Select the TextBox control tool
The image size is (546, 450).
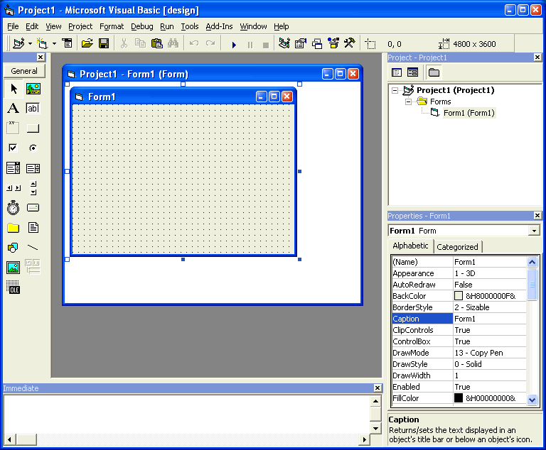(x=33, y=109)
